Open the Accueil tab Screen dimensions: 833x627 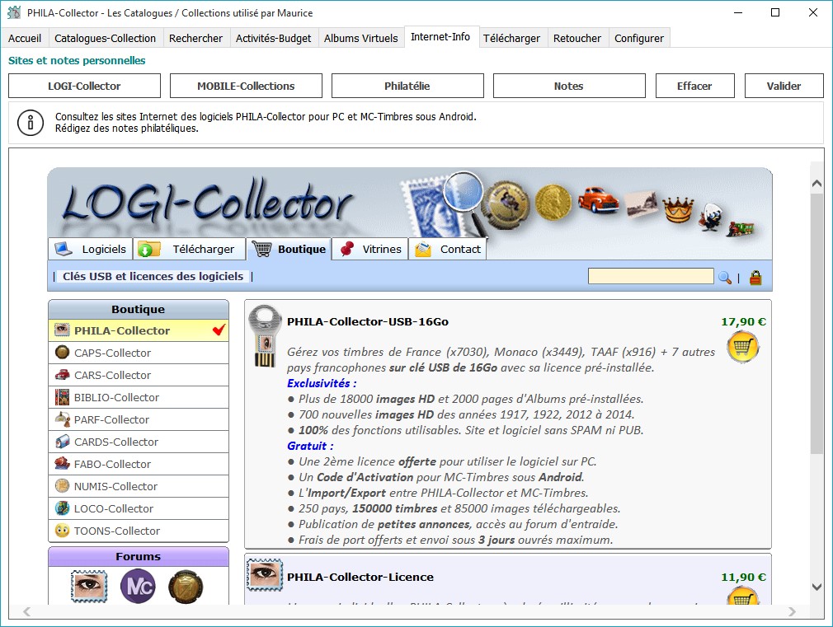25,38
